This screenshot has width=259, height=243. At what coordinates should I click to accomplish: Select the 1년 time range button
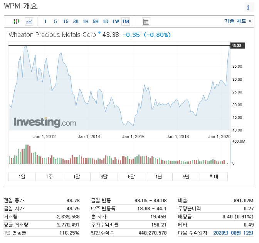pos(159,177)
